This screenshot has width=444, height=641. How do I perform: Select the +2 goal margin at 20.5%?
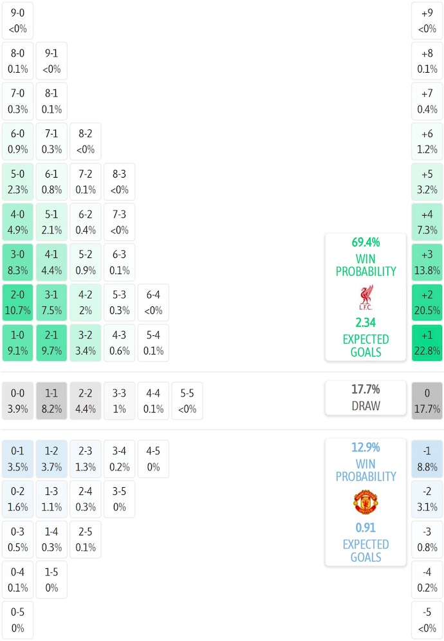click(427, 302)
